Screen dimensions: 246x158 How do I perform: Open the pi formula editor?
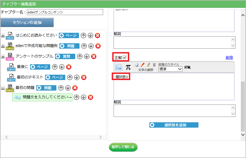click(x=128, y=67)
